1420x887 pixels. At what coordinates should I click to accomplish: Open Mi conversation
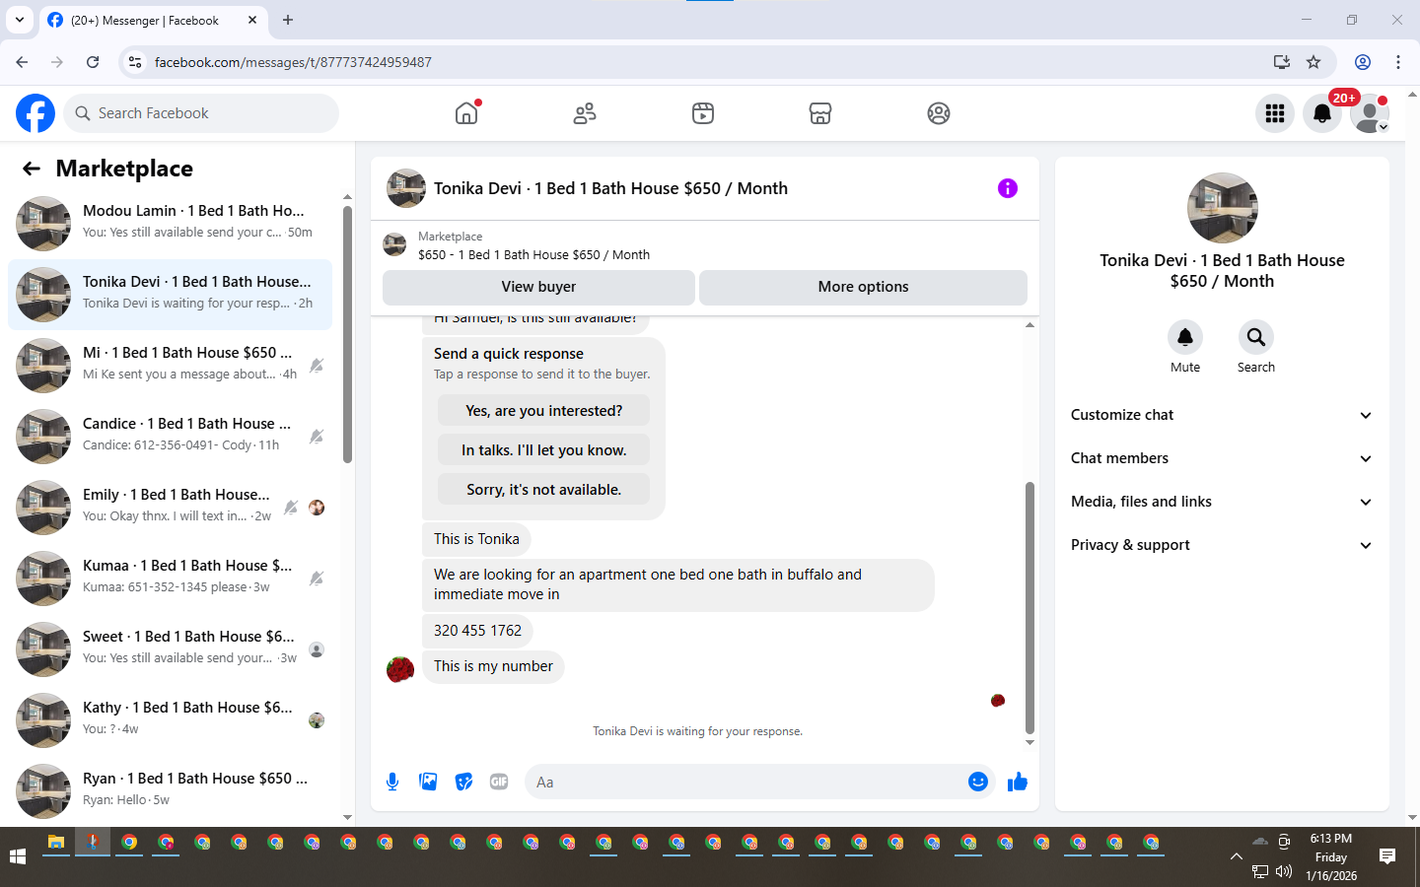coord(170,366)
